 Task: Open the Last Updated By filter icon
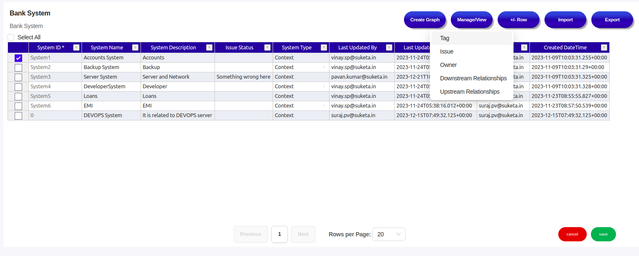coord(389,48)
